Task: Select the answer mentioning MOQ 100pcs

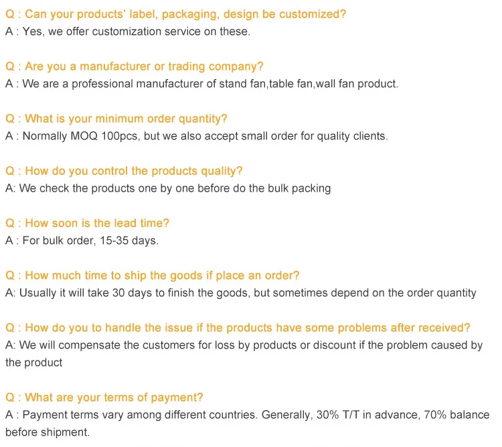Action: point(196,136)
